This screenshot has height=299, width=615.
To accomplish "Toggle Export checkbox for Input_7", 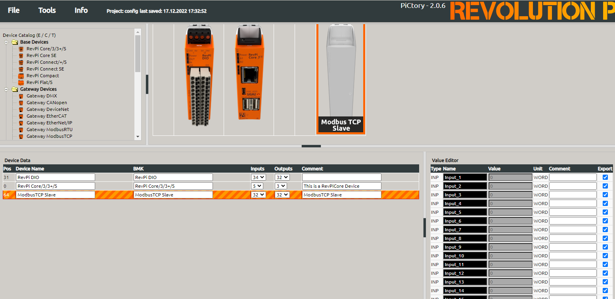I will tap(605, 230).
